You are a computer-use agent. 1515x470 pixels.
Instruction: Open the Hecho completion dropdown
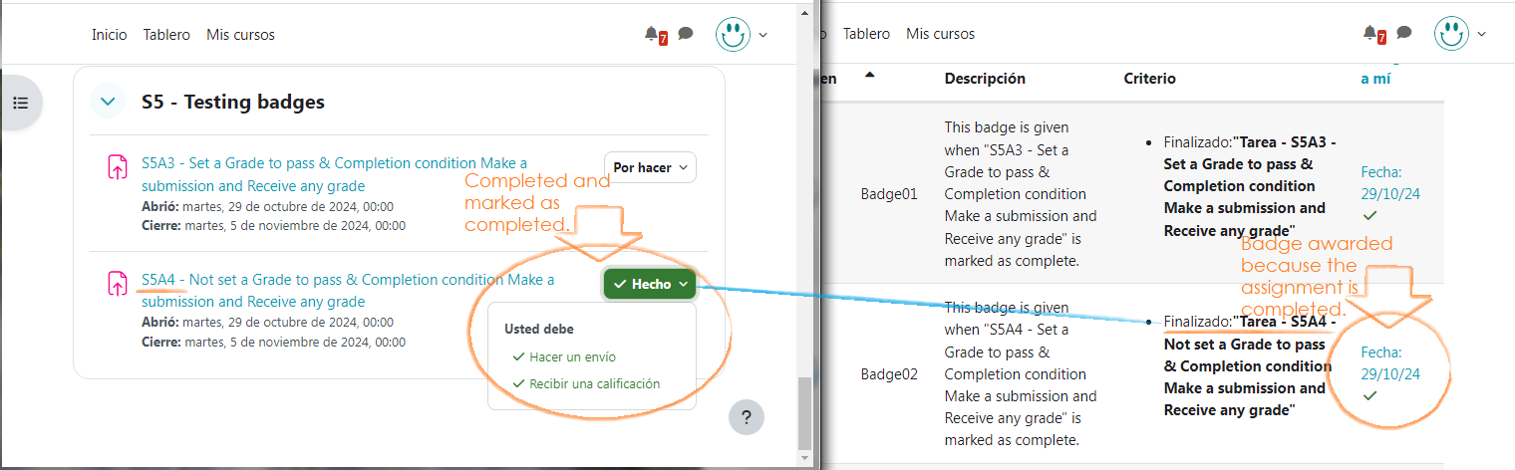[x=650, y=284]
